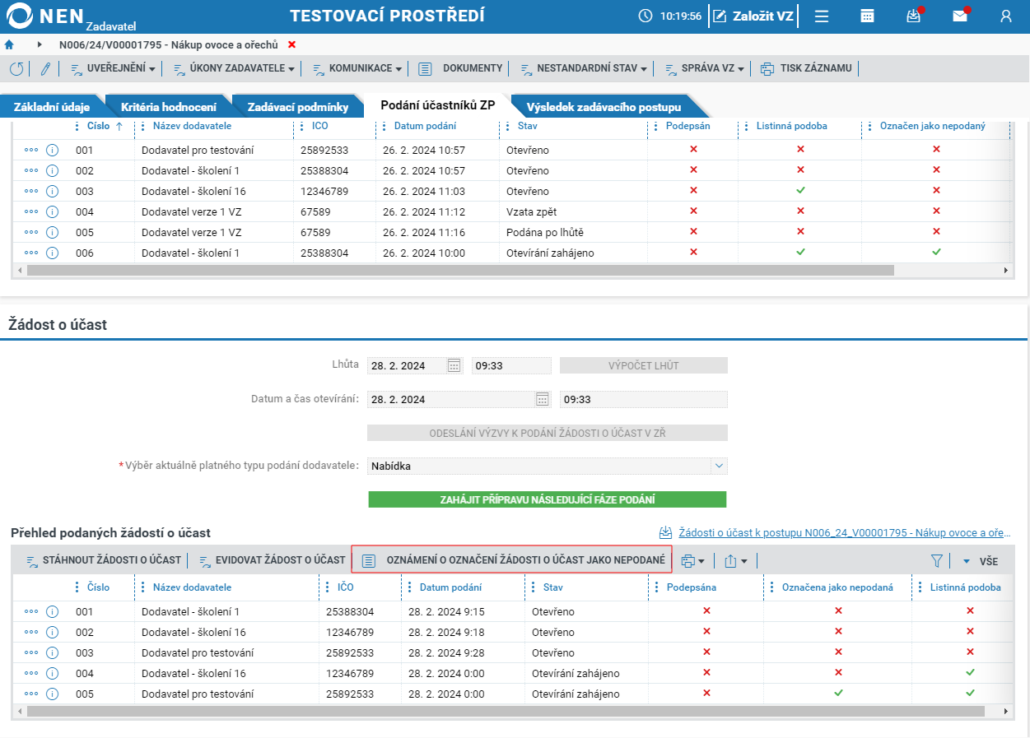
Task: Open row actions for offer 006 Otevírání zahájeno
Action: [31, 253]
